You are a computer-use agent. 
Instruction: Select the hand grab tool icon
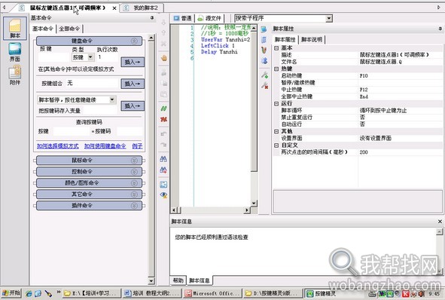point(163,58)
